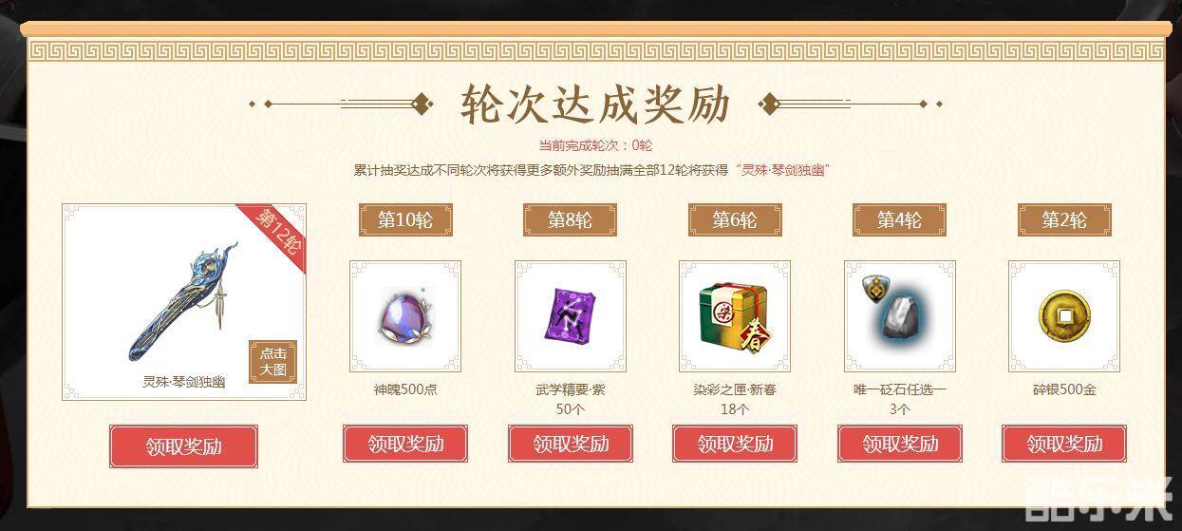Click the 第2轮 round label
1182x531 pixels.
[x=1064, y=219]
